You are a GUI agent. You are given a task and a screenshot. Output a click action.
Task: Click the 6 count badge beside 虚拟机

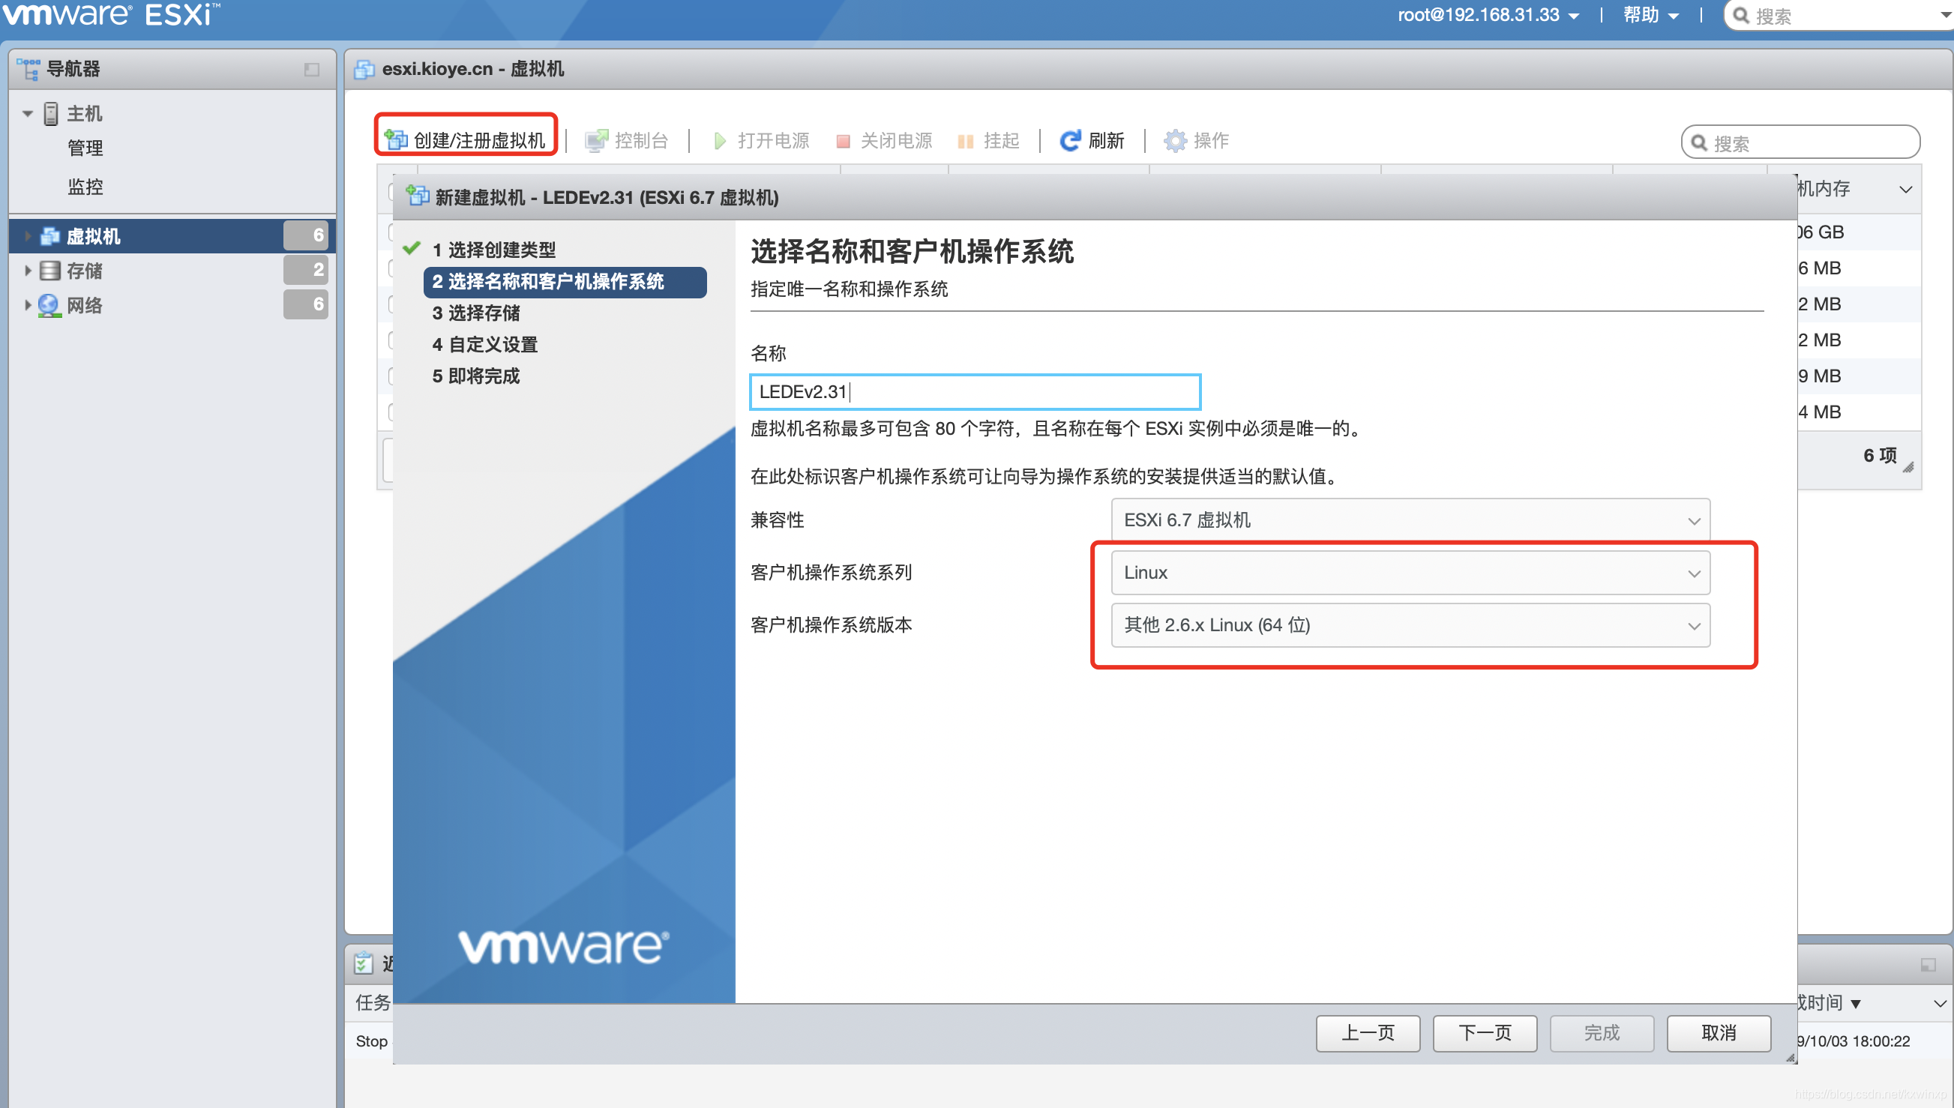click(306, 235)
